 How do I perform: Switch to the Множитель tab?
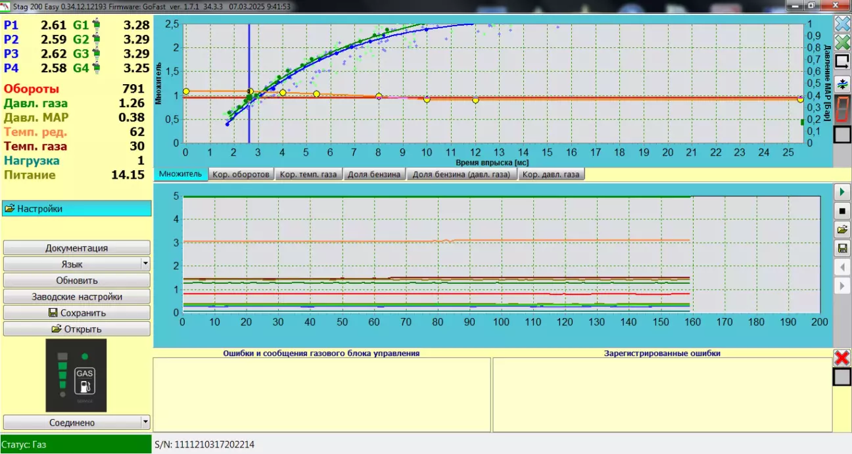coord(181,174)
